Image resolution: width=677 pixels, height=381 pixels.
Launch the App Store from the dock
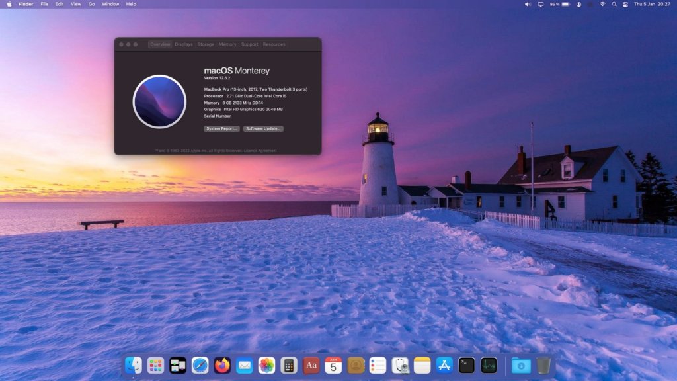(x=444, y=365)
